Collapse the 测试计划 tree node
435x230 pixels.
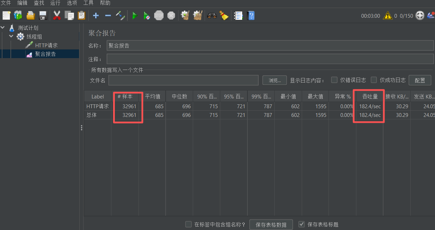[3, 27]
